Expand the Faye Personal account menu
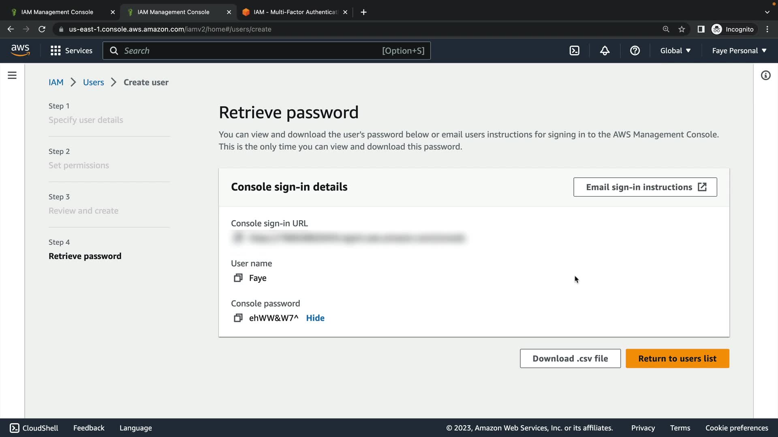Image resolution: width=778 pixels, height=437 pixels. [x=739, y=51]
